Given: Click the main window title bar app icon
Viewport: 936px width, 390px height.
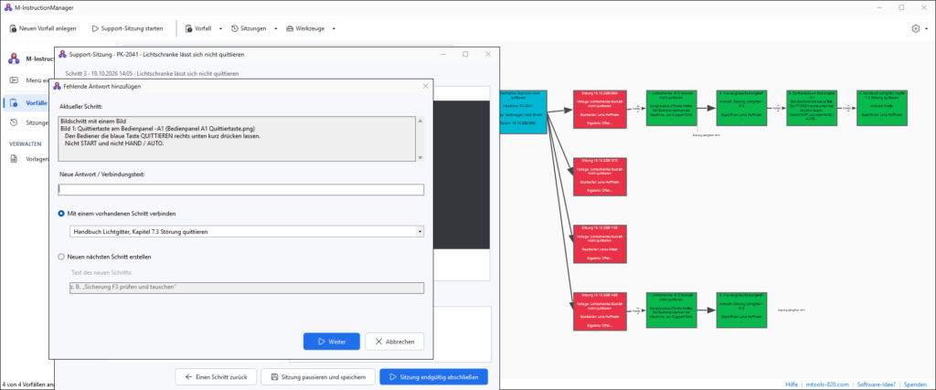Looking at the screenshot, I should [7, 7].
